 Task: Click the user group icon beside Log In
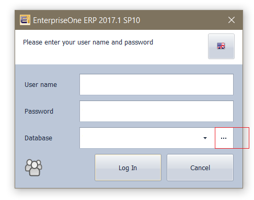click(33, 168)
